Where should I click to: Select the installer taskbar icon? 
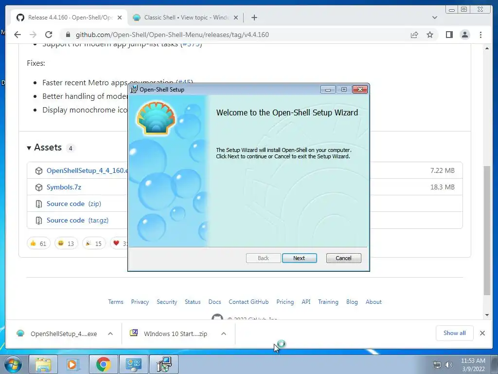point(164,364)
